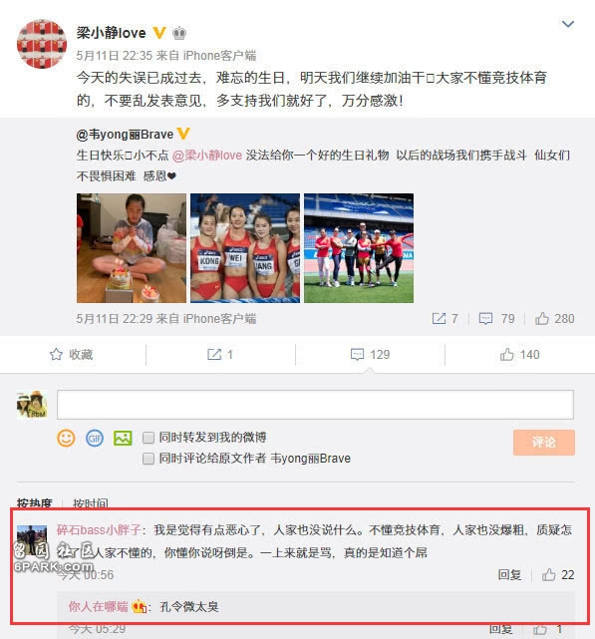
Task: Like the comment with 22 thumbs-up
Action: (x=548, y=574)
